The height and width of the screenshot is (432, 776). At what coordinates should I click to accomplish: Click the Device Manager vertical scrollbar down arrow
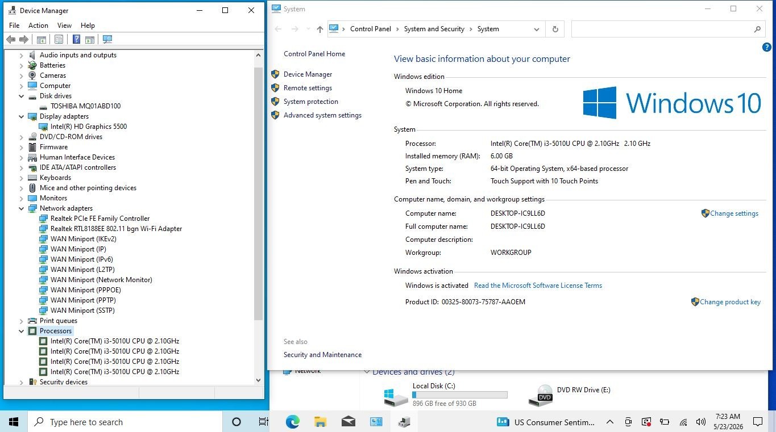[259, 380]
